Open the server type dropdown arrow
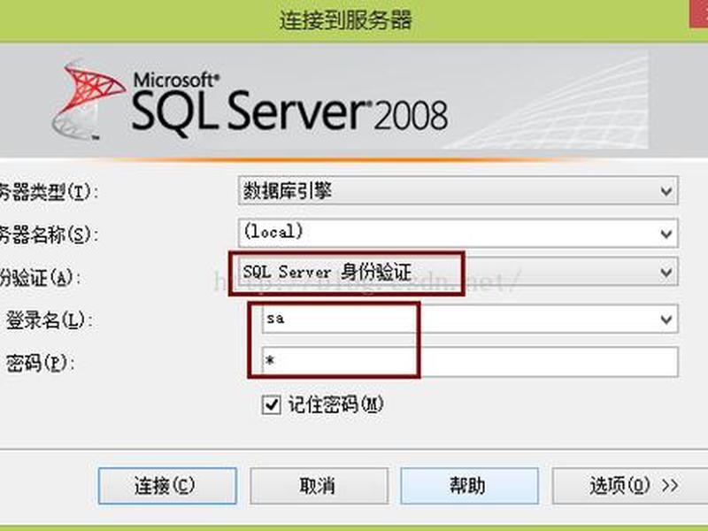This screenshot has height=531, width=708. 666,191
